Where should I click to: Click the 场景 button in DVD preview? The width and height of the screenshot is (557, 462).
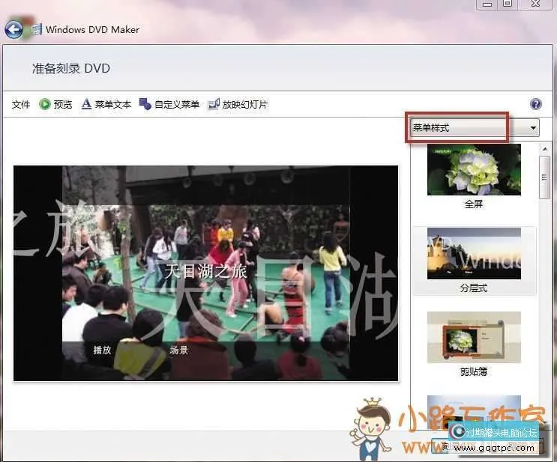click(x=178, y=350)
